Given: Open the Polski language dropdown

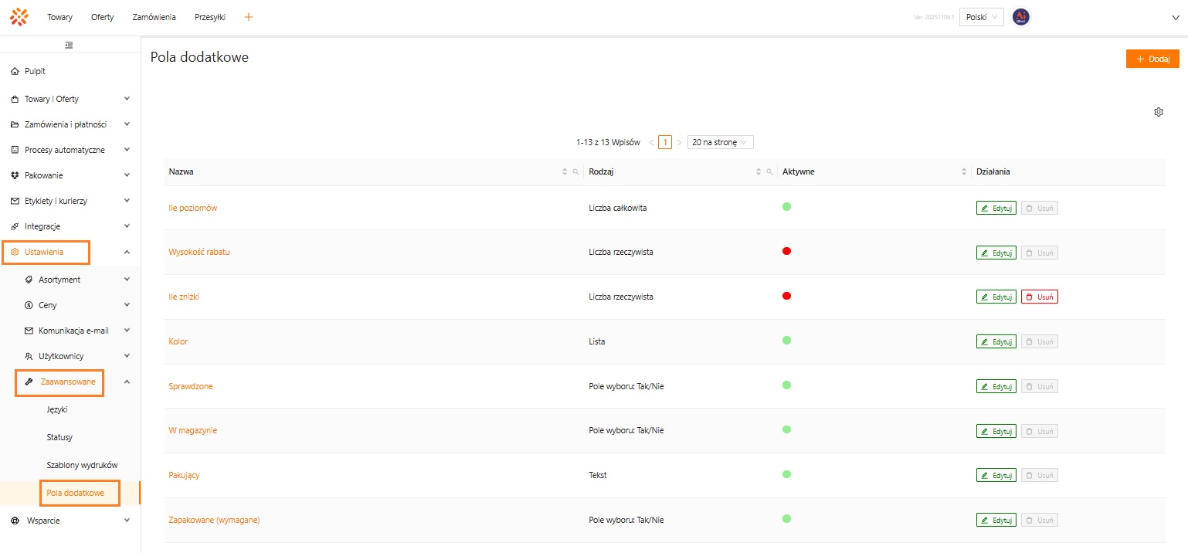Looking at the screenshot, I should 981,17.
